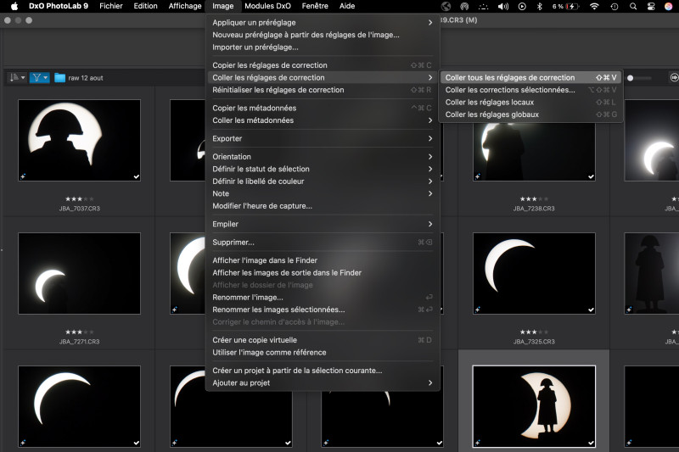This screenshot has width=679, height=452.
Task: Click checkmark badge on JBA_7037.CR3 thumbnail
Action: coord(137,176)
